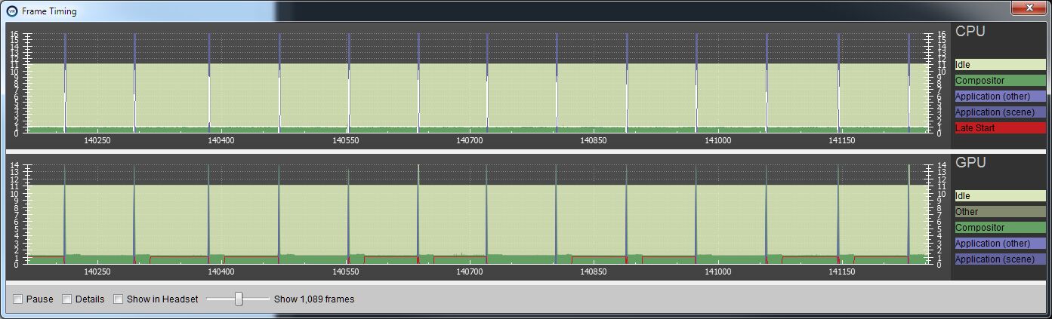Click frame label 140700 on GPU graph
The width and height of the screenshot is (1052, 319).
pyautogui.click(x=469, y=271)
